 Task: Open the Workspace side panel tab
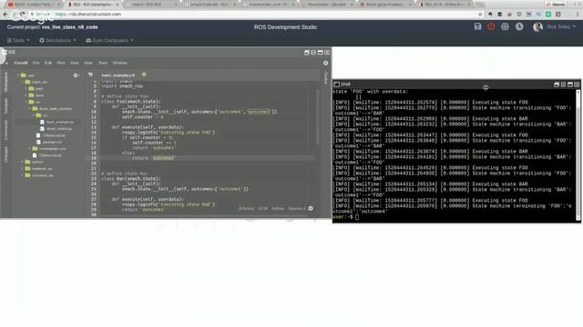click(5, 82)
